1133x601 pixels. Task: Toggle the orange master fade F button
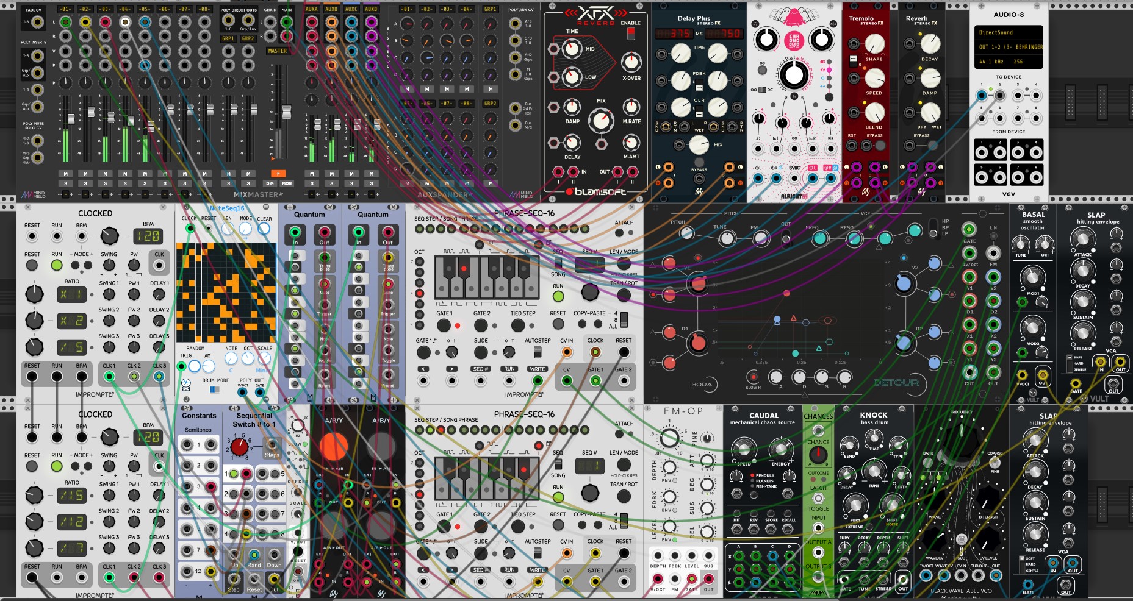point(278,174)
